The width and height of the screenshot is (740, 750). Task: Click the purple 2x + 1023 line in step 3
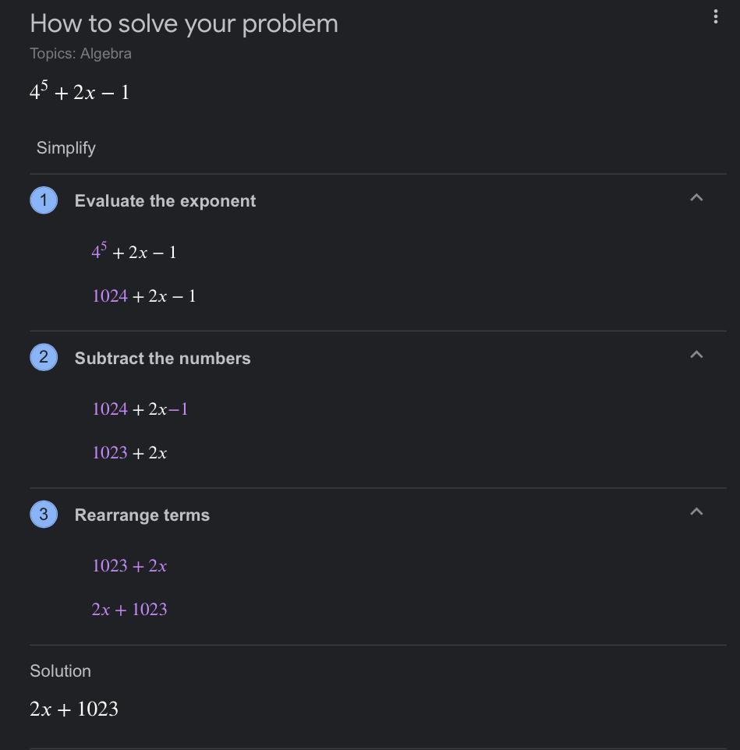[129, 610]
